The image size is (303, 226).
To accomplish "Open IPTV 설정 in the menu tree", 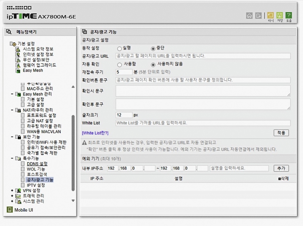I will tap(36, 185).
